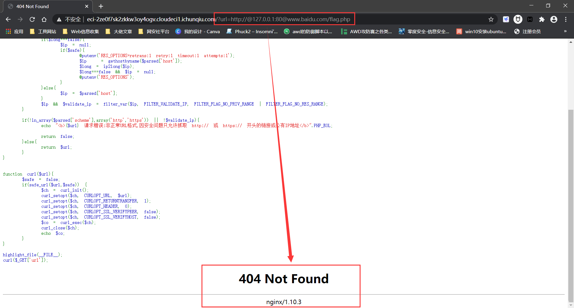This screenshot has height=308, width=574.
Task: Click the scrollbar down arrow
Action: pyautogui.click(x=571, y=305)
